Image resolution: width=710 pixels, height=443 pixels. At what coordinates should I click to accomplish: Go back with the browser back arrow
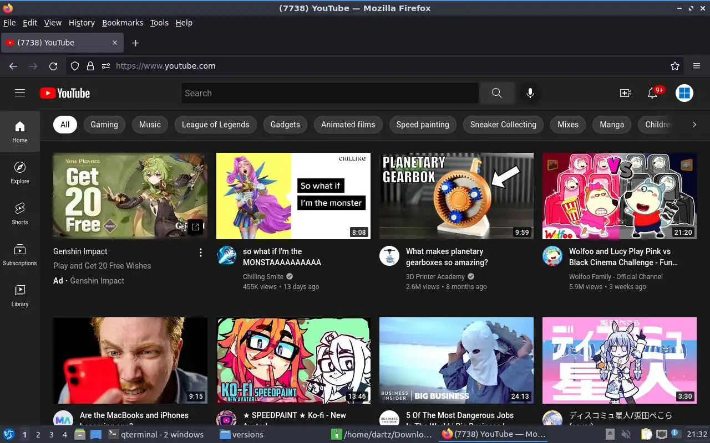13,66
